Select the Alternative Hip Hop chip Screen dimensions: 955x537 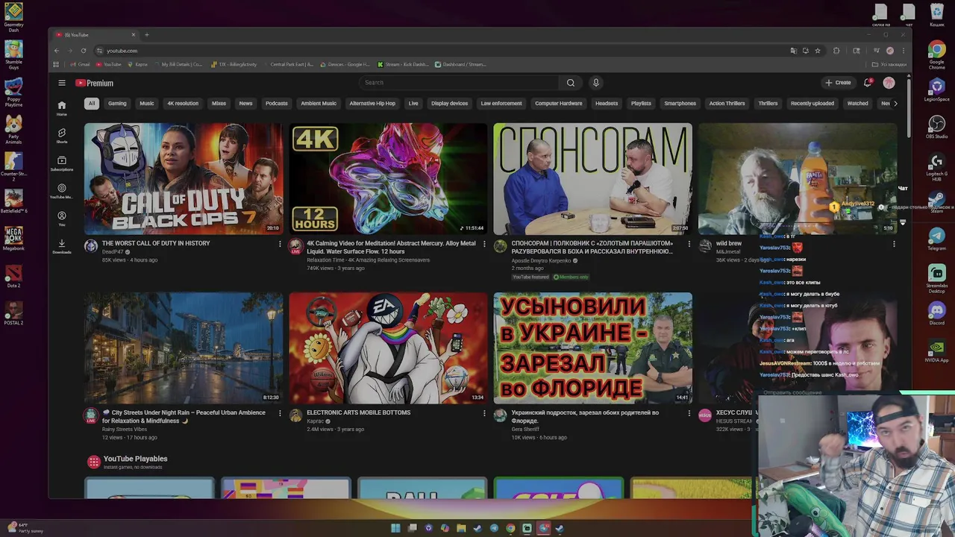372,104
